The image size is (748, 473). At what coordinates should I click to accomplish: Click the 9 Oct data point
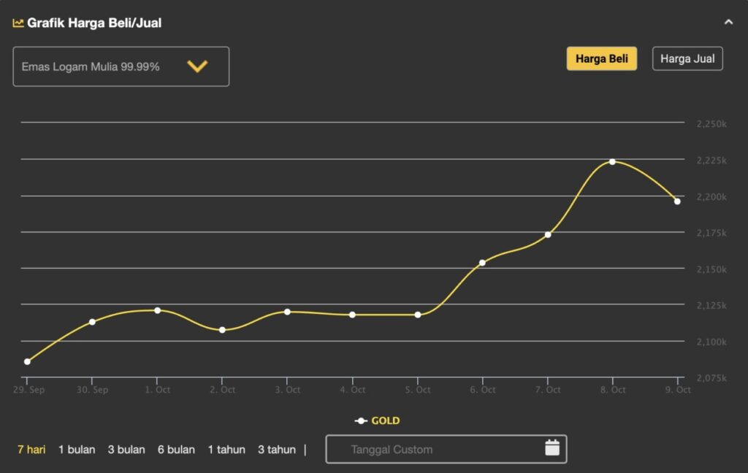click(677, 201)
